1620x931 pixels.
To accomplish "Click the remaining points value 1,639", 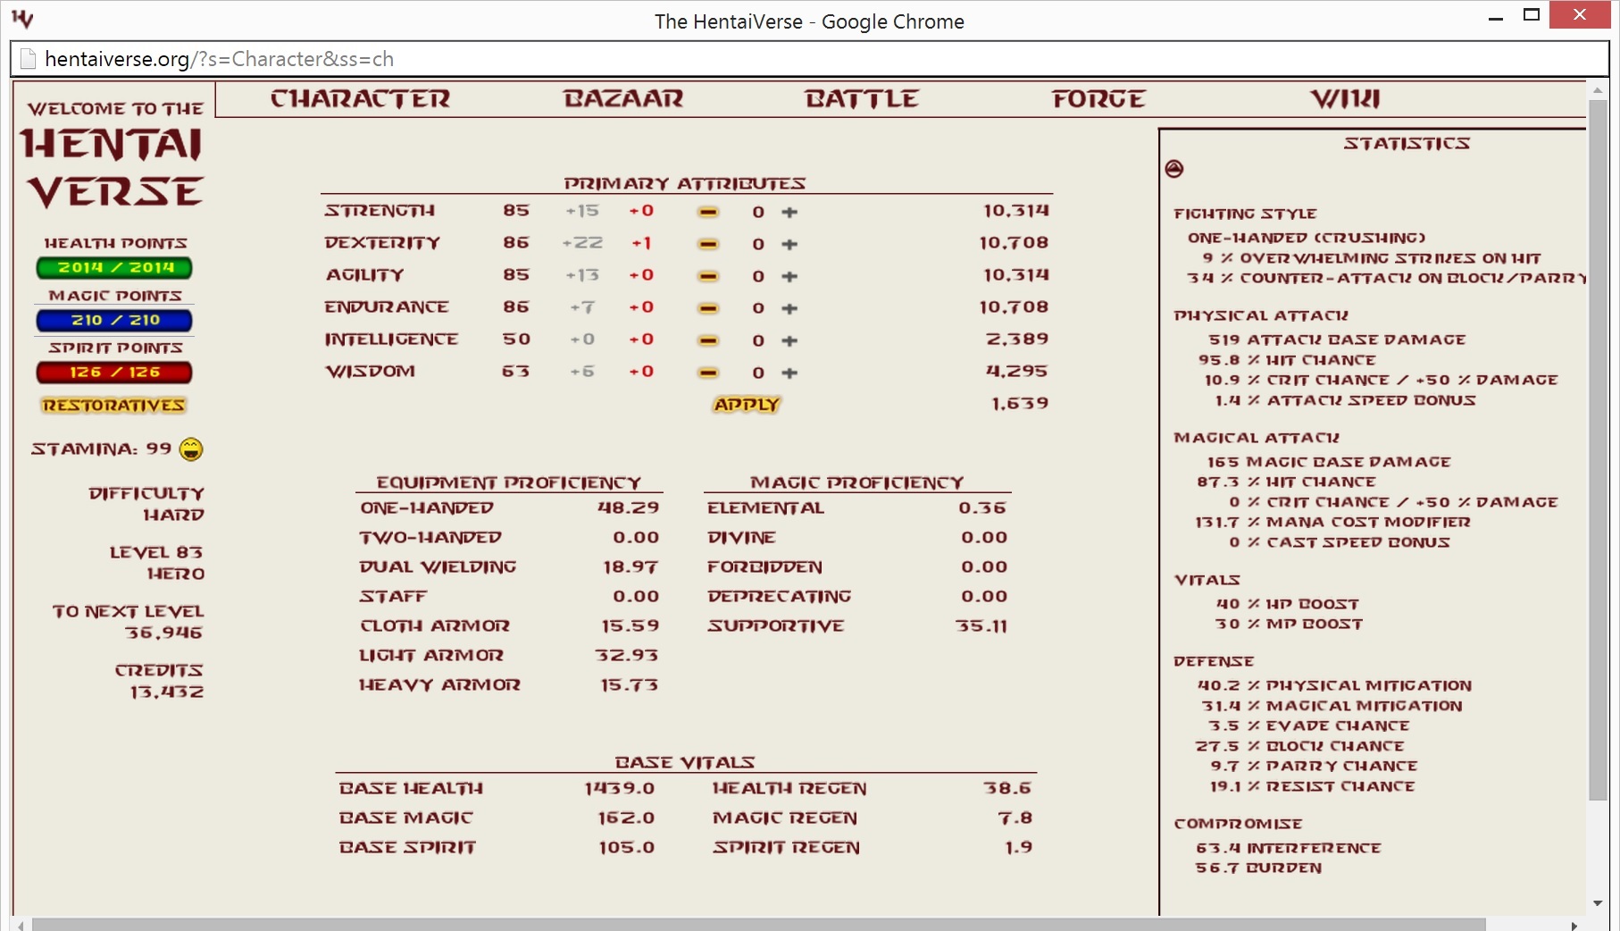I will [1020, 404].
